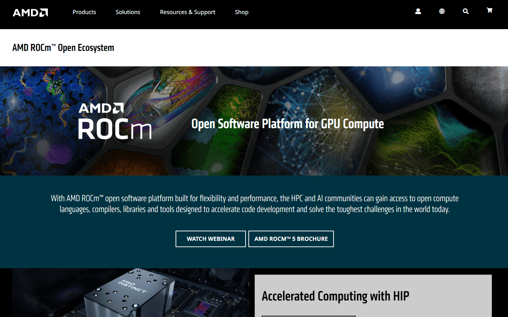Image resolution: width=508 pixels, height=317 pixels.
Task: Click the AMD logo in header
Action: [30, 13]
